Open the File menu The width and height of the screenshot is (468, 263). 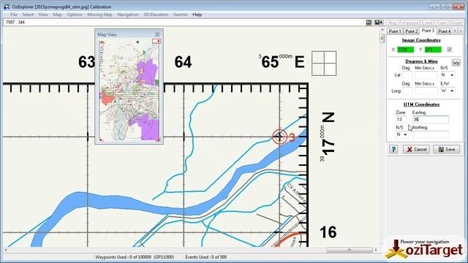[x=14, y=15]
